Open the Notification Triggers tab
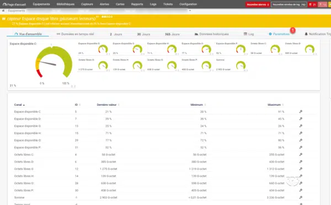 pyautogui.click(x=318, y=34)
